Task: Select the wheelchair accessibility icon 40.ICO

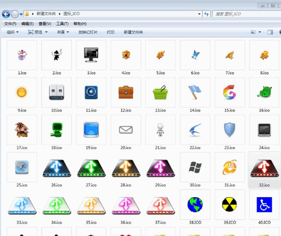Action: [x=264, y=204]
